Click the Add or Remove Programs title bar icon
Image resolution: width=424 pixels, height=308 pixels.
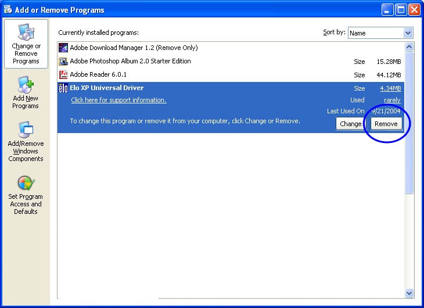(x=8, y=9)
